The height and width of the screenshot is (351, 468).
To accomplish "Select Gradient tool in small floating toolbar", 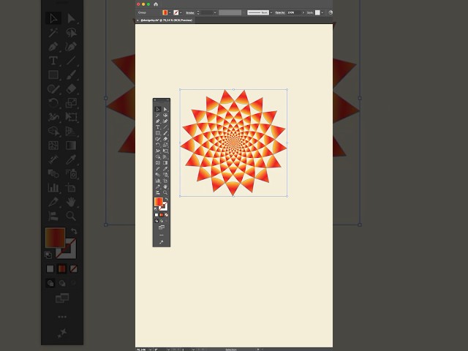I will tap(165, 162).
